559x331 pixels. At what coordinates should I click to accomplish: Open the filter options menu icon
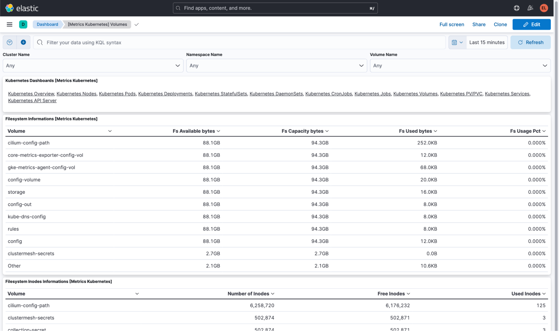(10, 42)
